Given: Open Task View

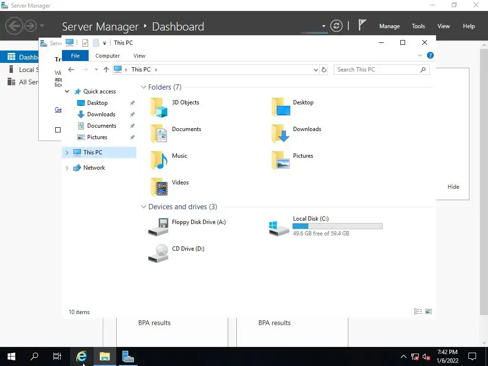Looking at the screenshot, I should [57, 356].
